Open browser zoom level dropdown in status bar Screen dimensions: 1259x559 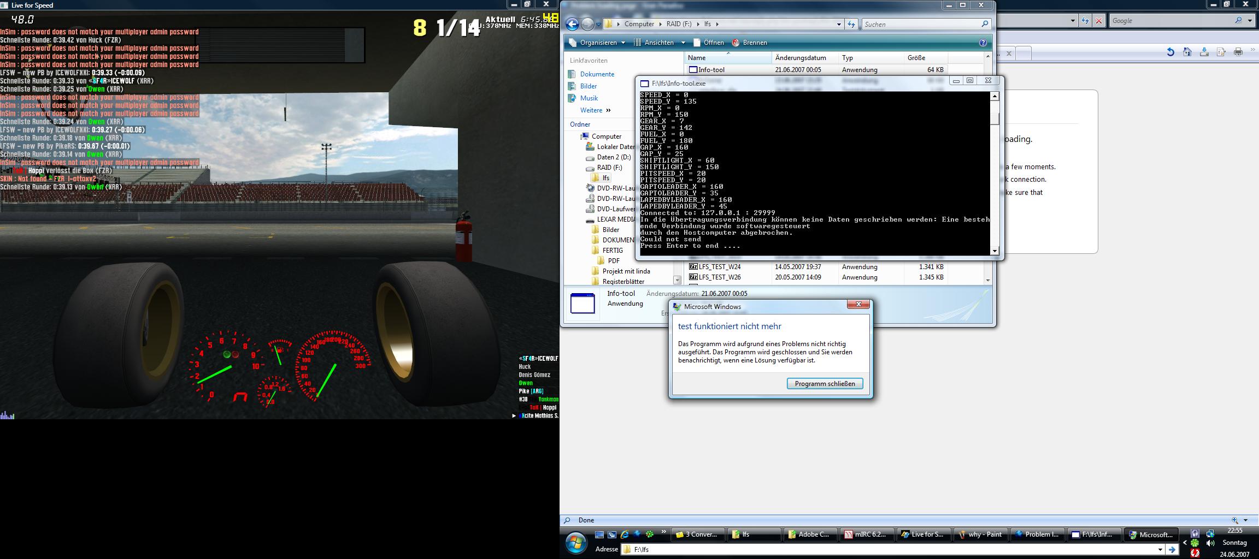tap(1246, 520)
